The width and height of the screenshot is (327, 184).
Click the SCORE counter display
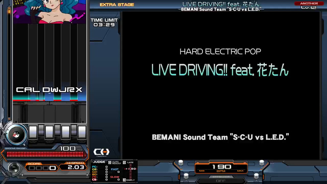pos(42,168)
